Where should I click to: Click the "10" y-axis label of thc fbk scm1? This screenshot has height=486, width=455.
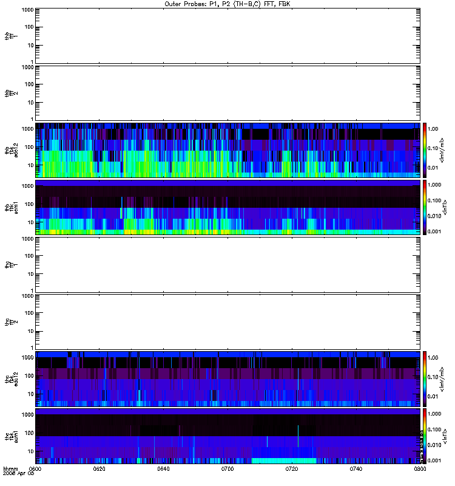click(31, 451)
